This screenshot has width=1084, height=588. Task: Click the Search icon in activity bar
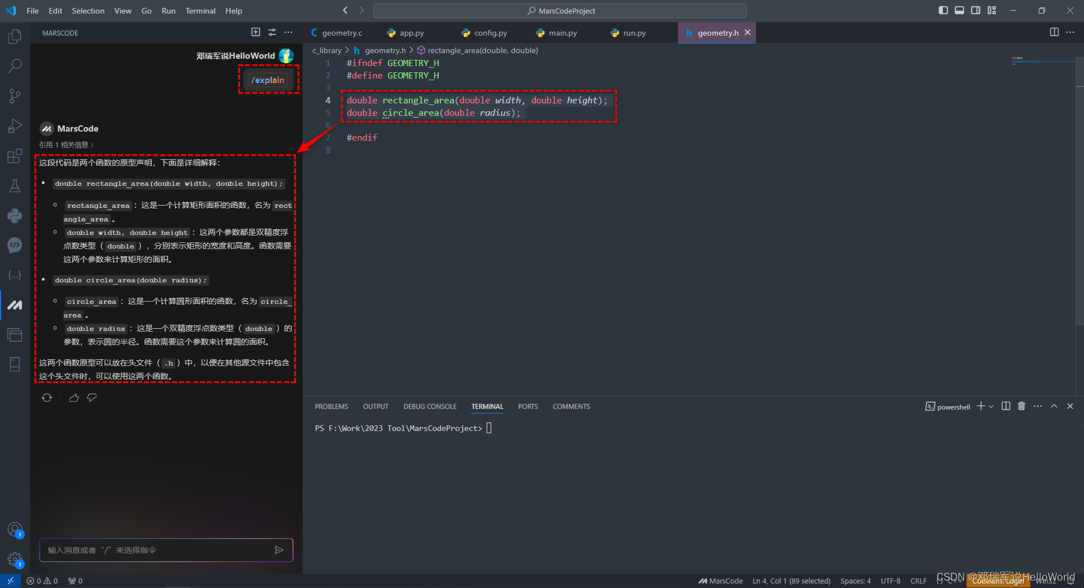[x=15, y=66]
